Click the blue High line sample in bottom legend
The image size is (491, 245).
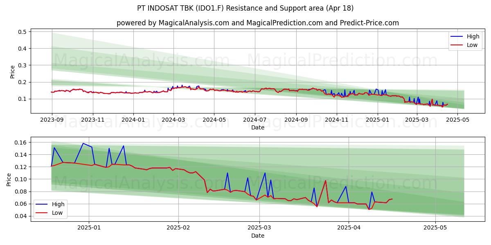click(42, 205)
